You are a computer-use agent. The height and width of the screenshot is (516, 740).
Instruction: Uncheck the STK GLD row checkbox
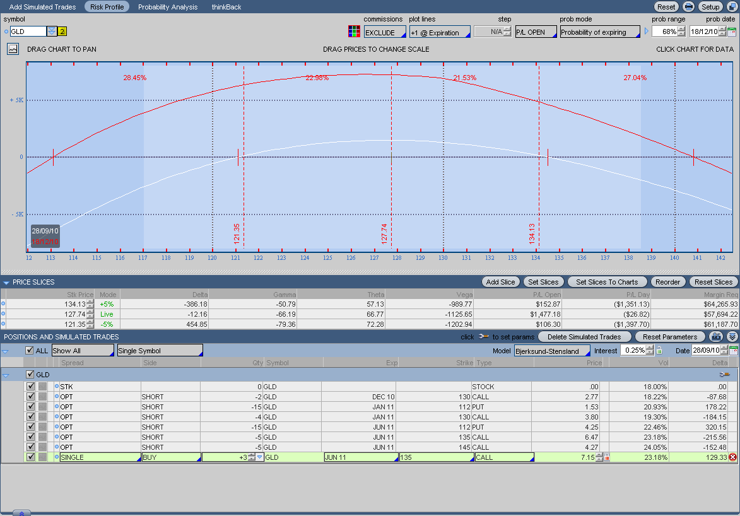(x=31, y=387)
